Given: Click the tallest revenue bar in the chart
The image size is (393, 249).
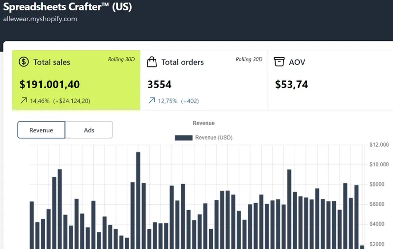Looking at the screenshot, I should click(x=138, y=197).
